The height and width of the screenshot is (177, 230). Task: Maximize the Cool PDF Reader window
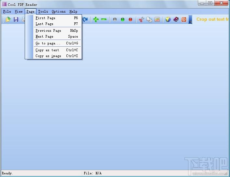(210, 3)
